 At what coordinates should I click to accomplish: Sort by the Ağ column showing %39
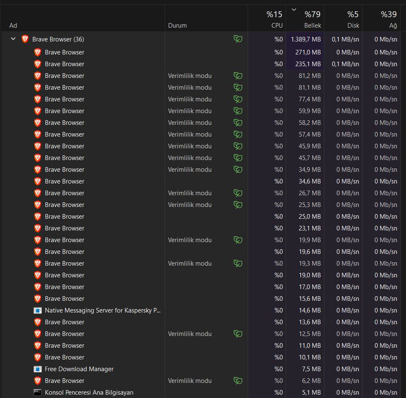(381, 19)
